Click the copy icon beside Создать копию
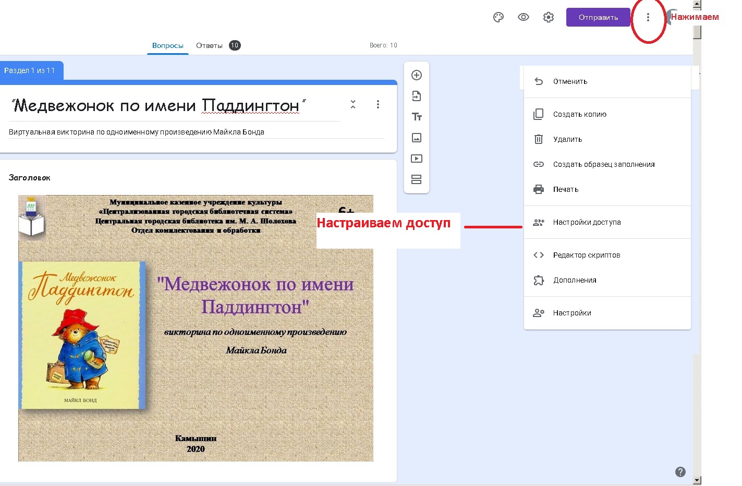The width and height of the screenshot is (742, 486). click(x=539, y=114)
